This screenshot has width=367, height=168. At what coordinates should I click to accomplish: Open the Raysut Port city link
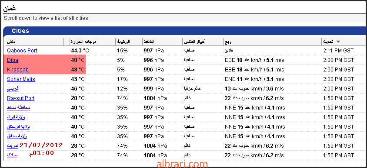[21, 98]
